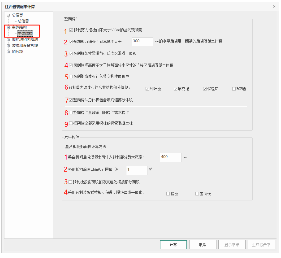Uncheck 预制剪力墙板之间高度不大于 option
Viewport: 281px width, 258px height.
point(71,42)
